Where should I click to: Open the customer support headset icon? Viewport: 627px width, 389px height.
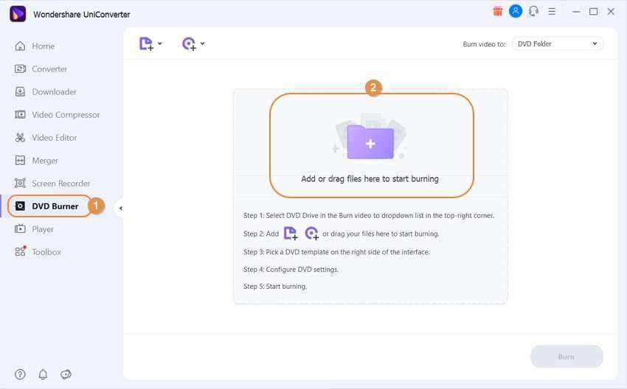pos(533,12)
